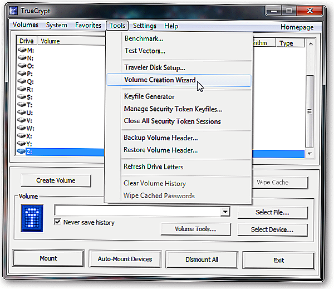Launch Volume Creation Wizard from menu

pyautogui.click(x=179, y=80)
